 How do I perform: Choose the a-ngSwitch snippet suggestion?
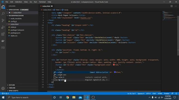tap(81, 80)
